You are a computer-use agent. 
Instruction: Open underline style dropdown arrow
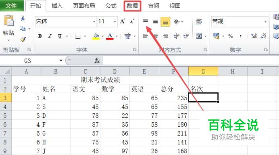pyautogui.click(x=67, y=36)
